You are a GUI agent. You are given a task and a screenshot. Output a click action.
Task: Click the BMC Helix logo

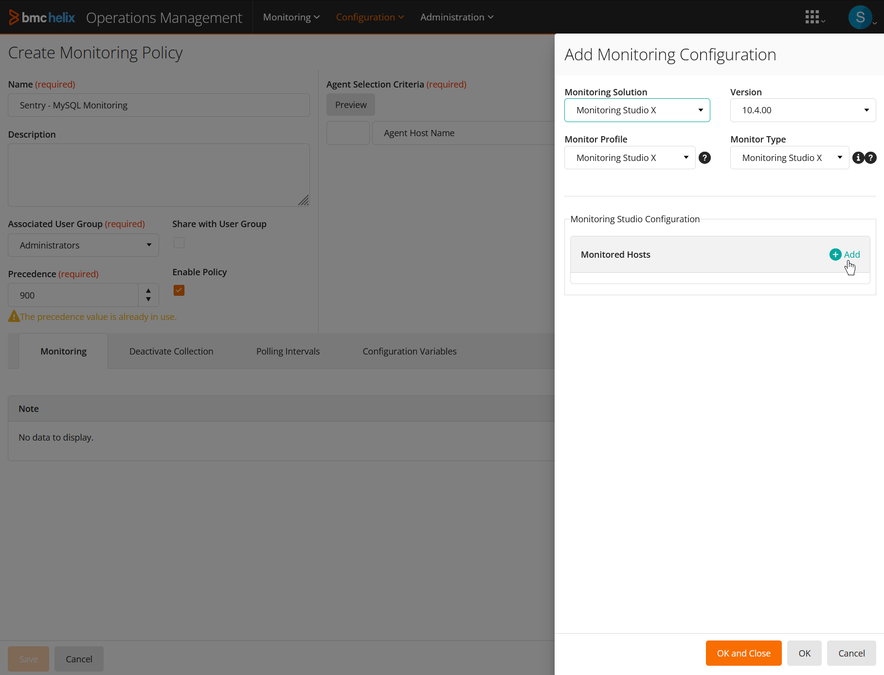[41, 17]
